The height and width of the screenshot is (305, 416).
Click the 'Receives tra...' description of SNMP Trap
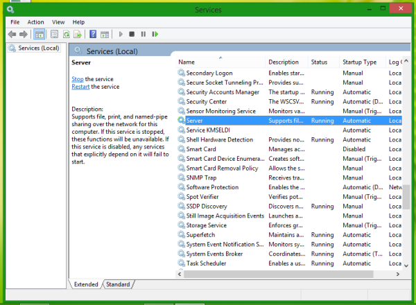point(286,177)
